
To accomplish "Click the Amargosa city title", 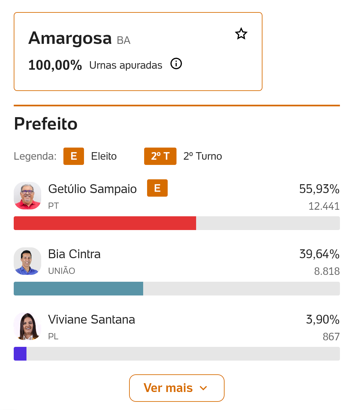I will point(70,38).
